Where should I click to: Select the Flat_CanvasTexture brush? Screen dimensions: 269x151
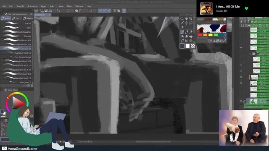click(16, 57)
